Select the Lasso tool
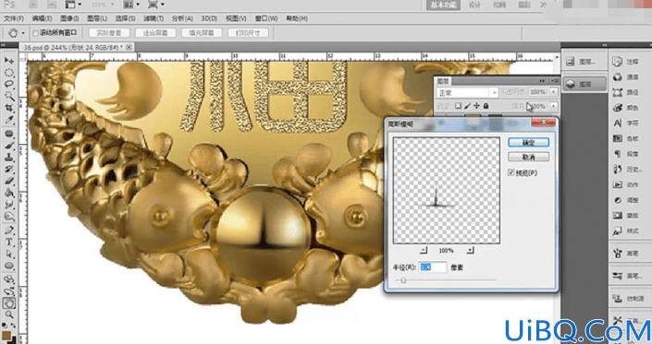 pos(8,84)
